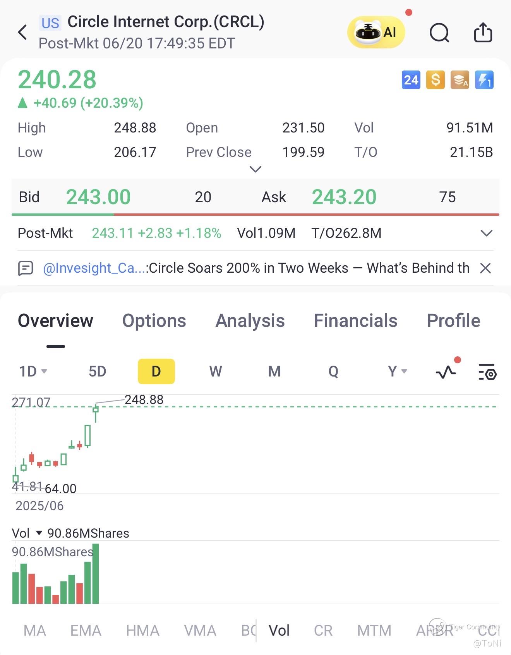This screenshot has width=511, height=655.
Task: Tap the orange dollar sign badge
Action: (435, 80)
